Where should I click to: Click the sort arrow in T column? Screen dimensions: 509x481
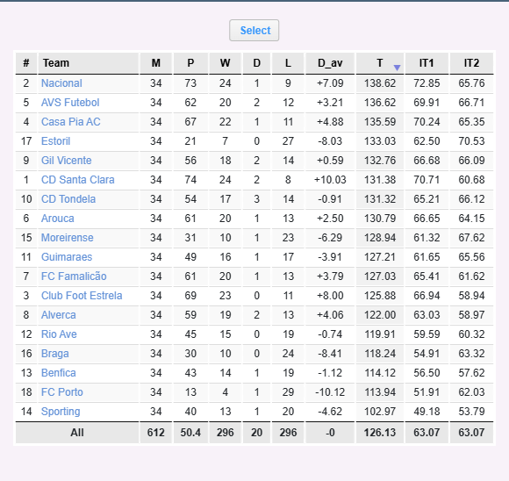click(397, 68)
